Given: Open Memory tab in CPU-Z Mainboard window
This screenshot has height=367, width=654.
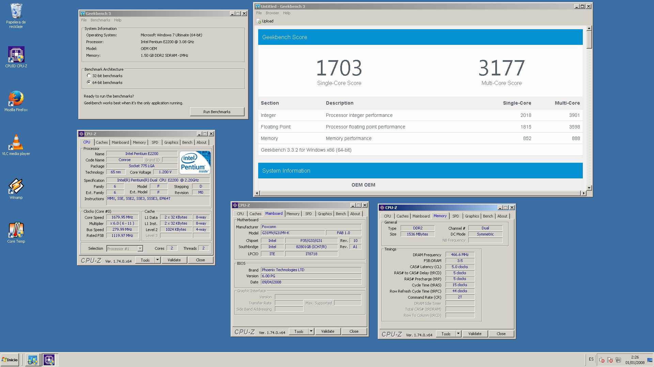Looking at the screenshot, I should click(x=293, y=214).
